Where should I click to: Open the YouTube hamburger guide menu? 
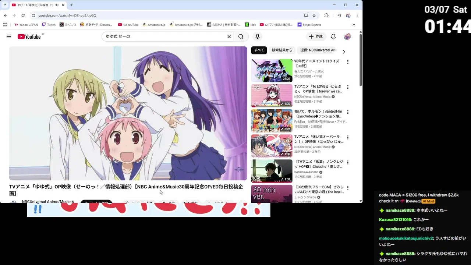tap(9, 36)
